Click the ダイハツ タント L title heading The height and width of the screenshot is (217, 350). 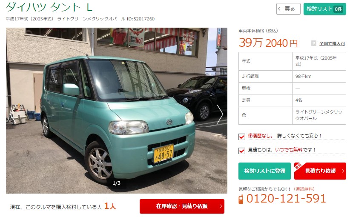point(49,7)
